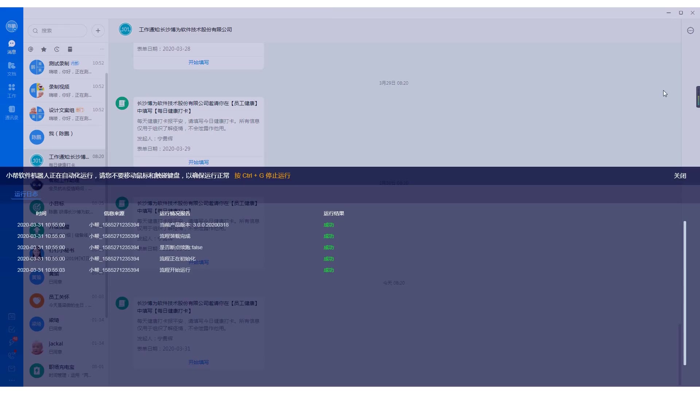Click the clock-style filter icon
This screenshot has width=700, height=394.
point(57,49)
